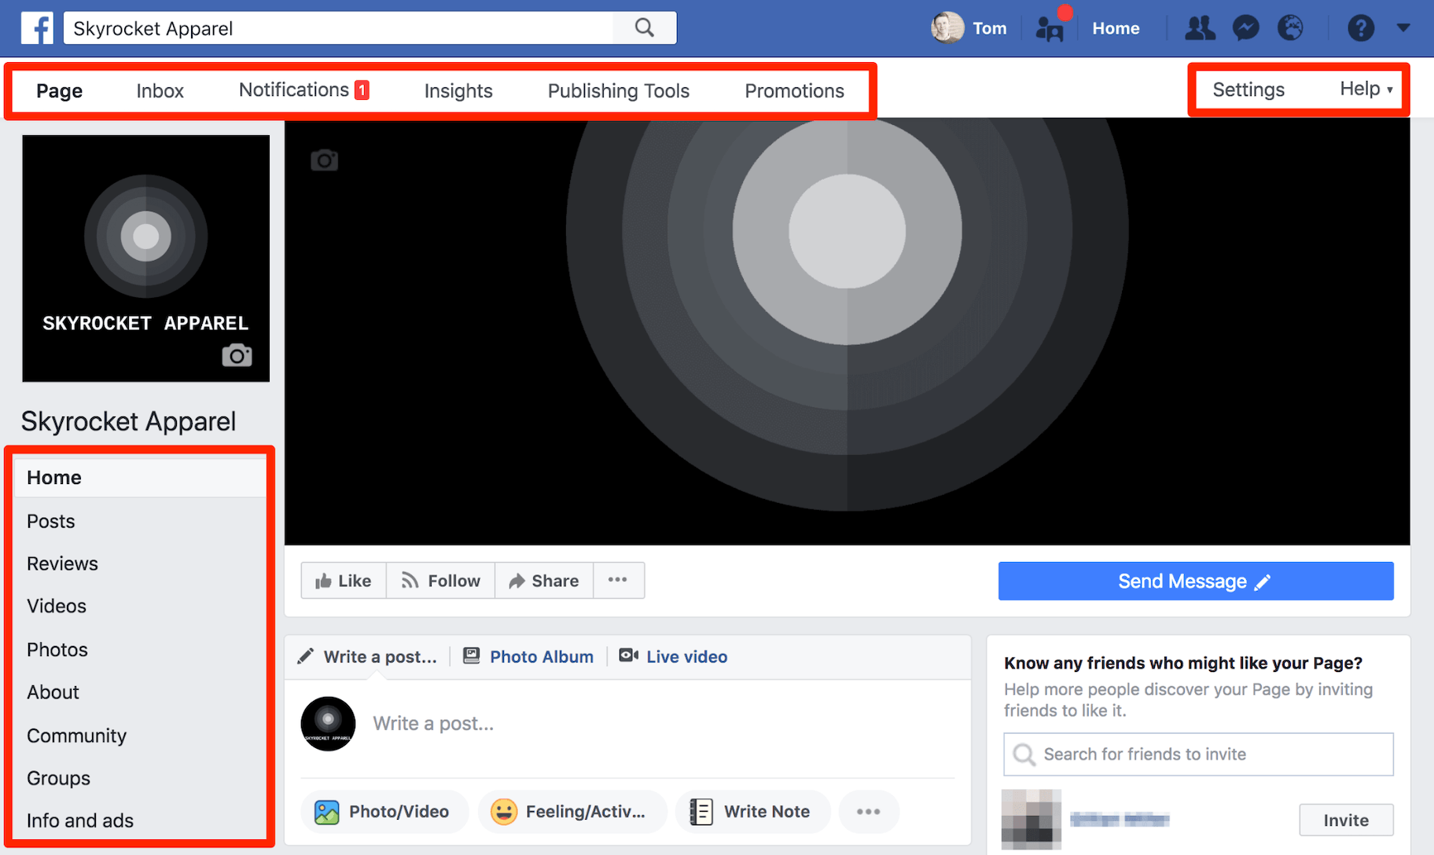1434x855 pixels.
Task: Click the Send Message button
Action: tap(1194, 581)
